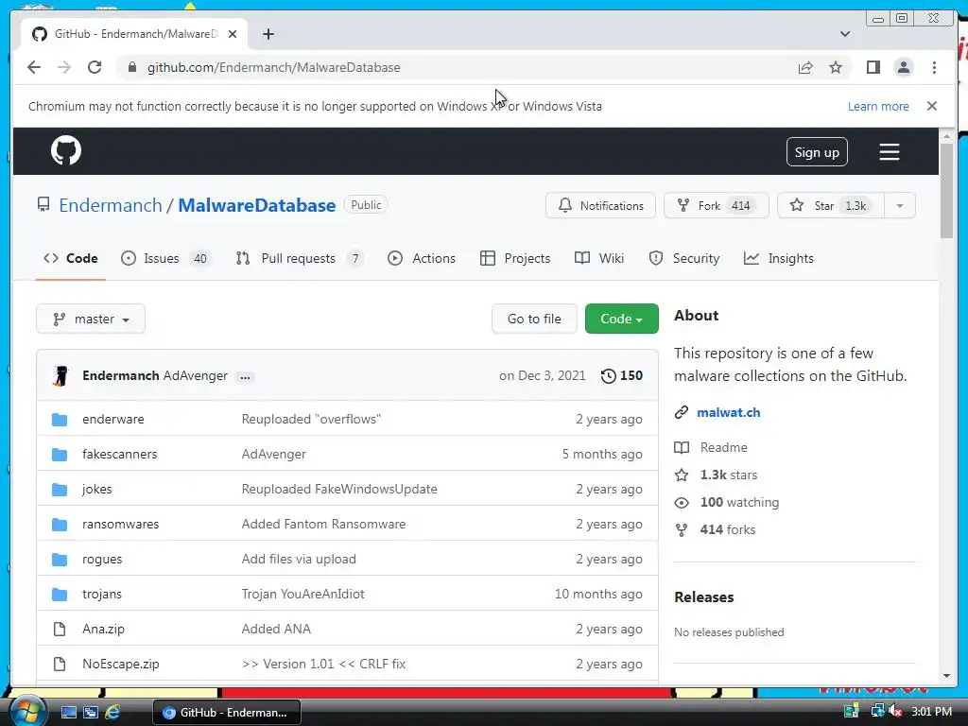Open the star lists dropdown arrow

(900, 205)
